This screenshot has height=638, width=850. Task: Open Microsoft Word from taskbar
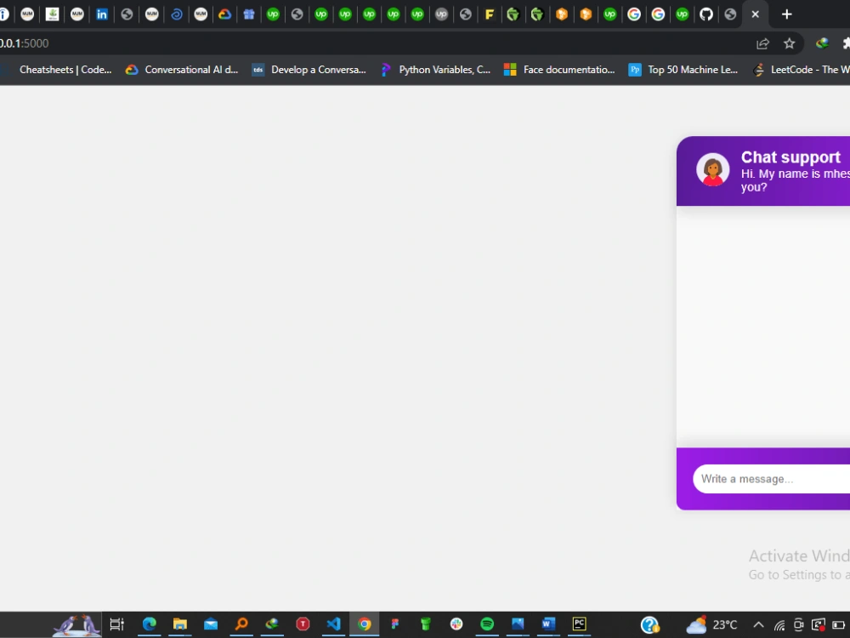(548, 624)
